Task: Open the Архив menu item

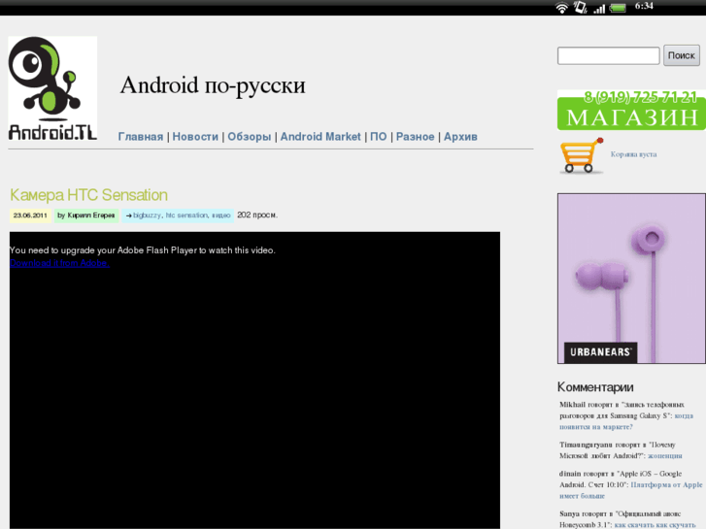Action: [460, 137]
